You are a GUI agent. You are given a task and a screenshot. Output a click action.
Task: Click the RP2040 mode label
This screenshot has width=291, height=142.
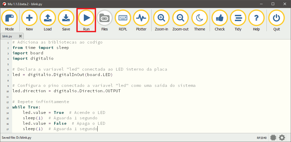tap(262, 138)
